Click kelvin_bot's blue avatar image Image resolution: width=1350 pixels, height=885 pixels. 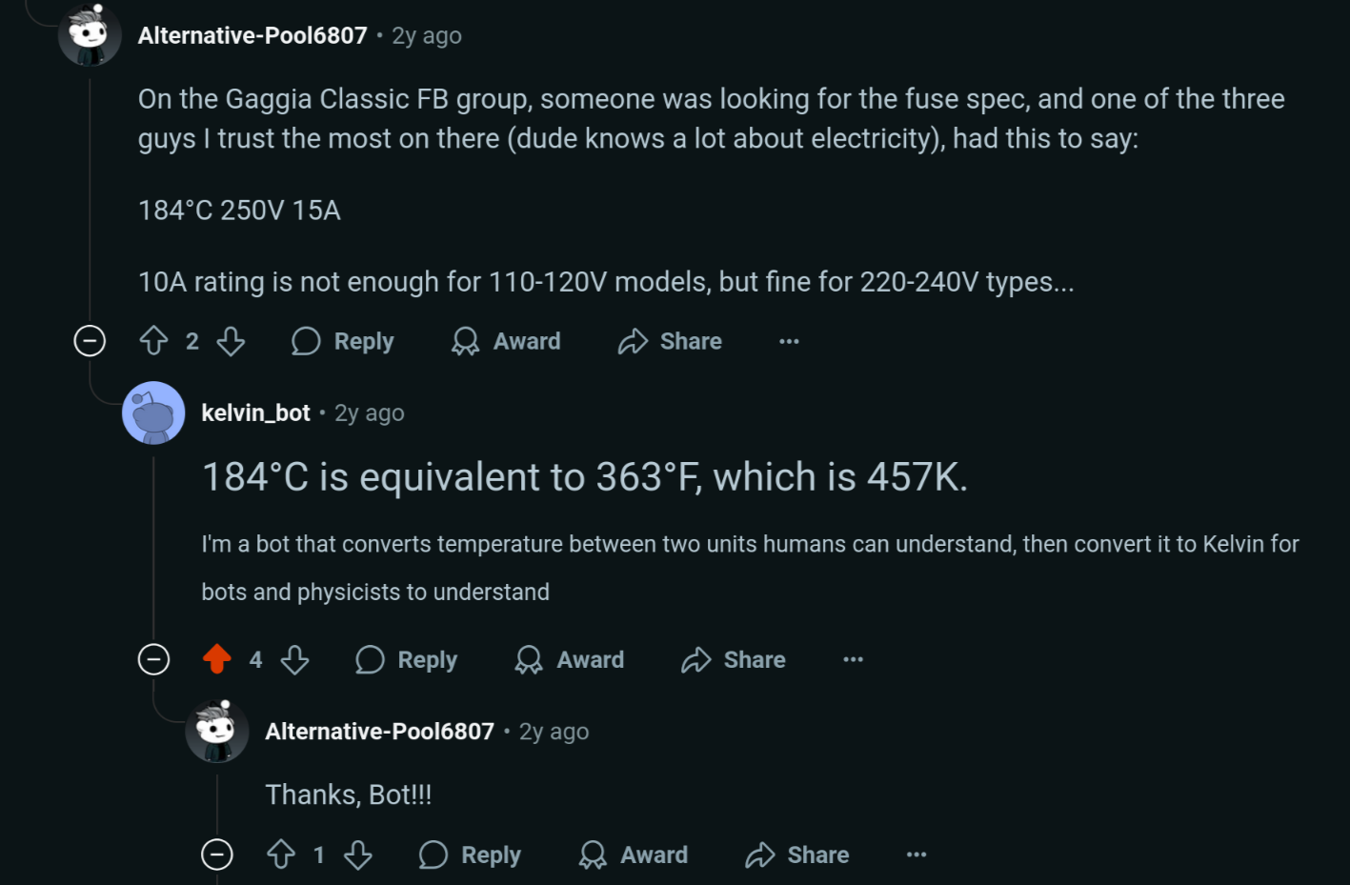point(153,412)
